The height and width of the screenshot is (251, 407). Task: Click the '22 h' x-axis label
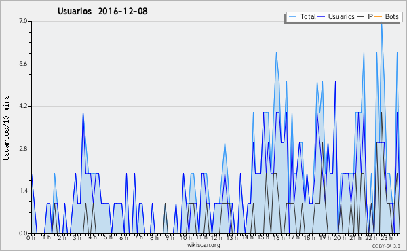pyautogui.click(x=370, y=237)
